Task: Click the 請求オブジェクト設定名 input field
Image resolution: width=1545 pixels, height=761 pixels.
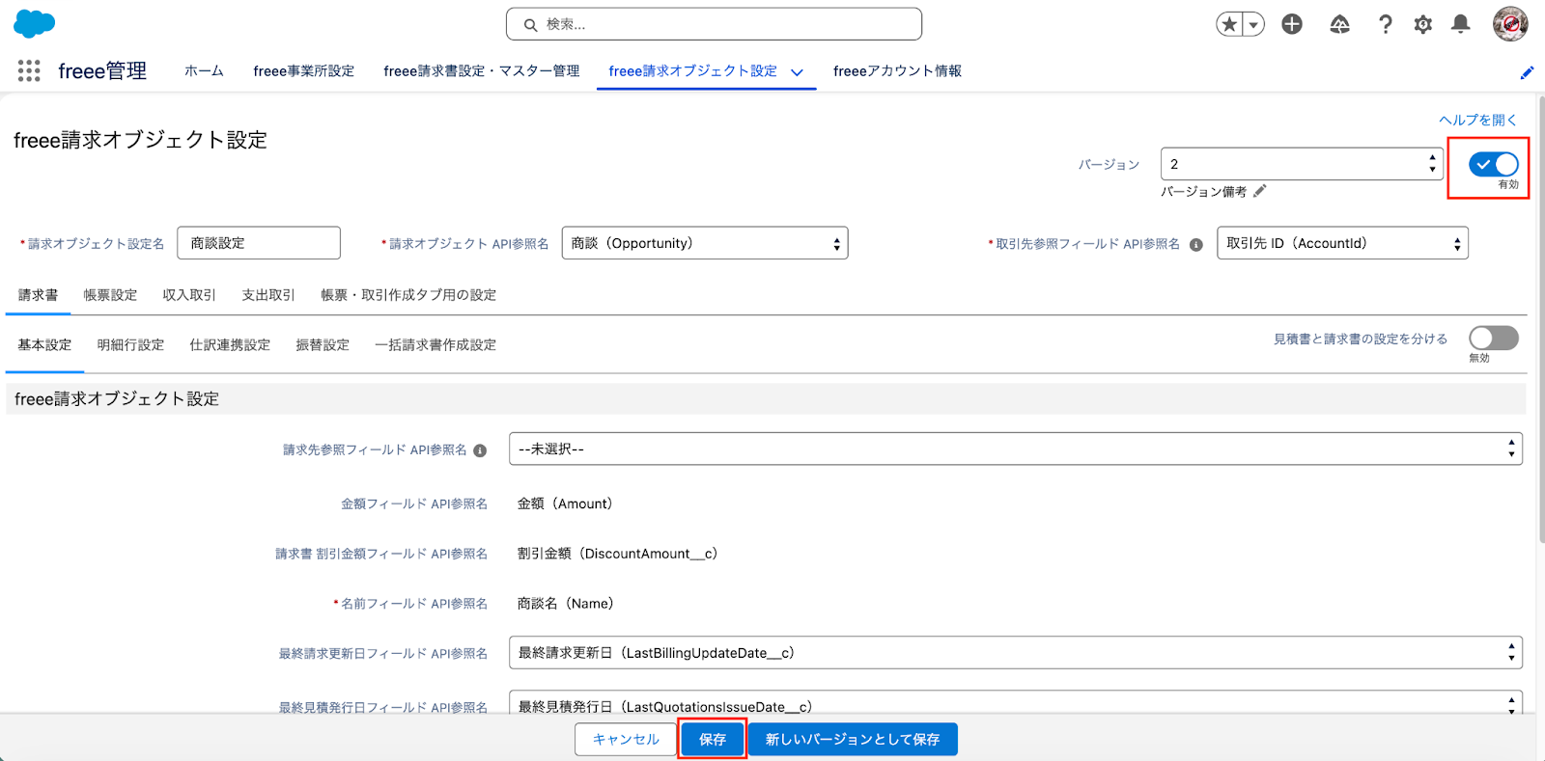Action: coord(259,243)
